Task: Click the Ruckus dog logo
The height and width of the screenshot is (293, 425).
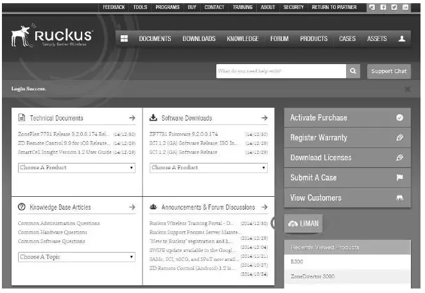Action: (x=51, y=35)
